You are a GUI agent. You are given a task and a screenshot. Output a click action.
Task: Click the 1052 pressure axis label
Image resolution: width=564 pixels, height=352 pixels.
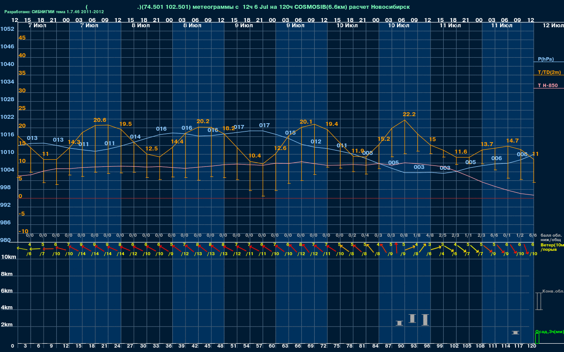(7, 29)
